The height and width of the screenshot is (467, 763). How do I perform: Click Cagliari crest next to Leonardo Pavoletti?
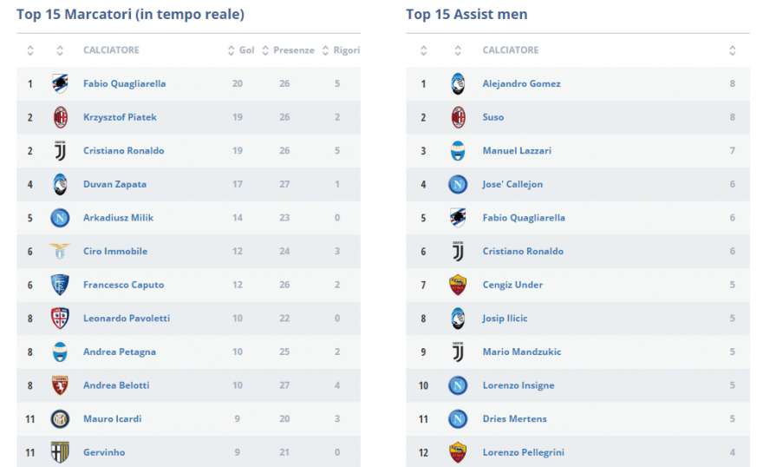click(60, 319)
